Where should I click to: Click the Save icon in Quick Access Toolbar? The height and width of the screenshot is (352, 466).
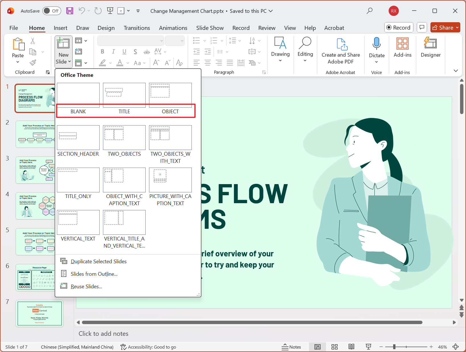click(69, 11)
